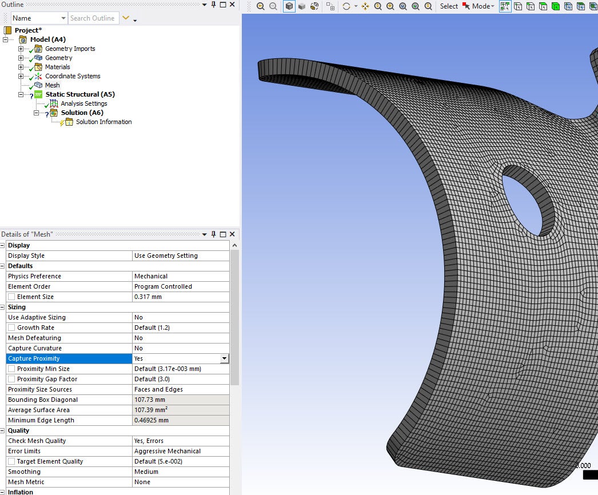
Task: Select the green Body selection filter icon
Action: pos(556,6)
